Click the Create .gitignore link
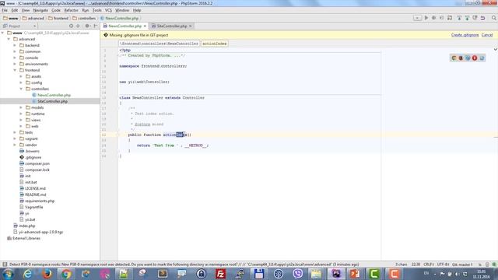Screen dimensions: 498x280 point(465,35)
